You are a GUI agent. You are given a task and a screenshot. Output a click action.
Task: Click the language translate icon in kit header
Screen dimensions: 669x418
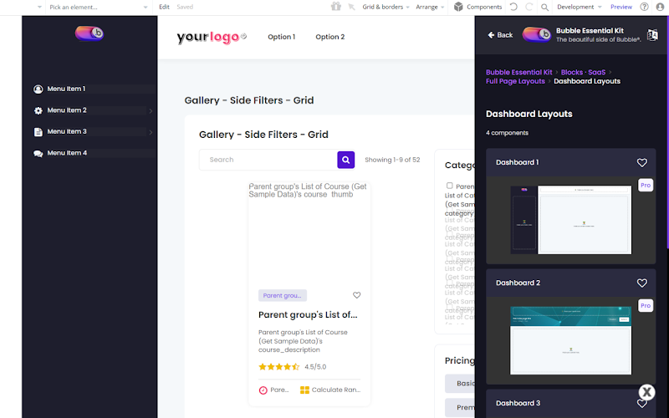[652, 35]
